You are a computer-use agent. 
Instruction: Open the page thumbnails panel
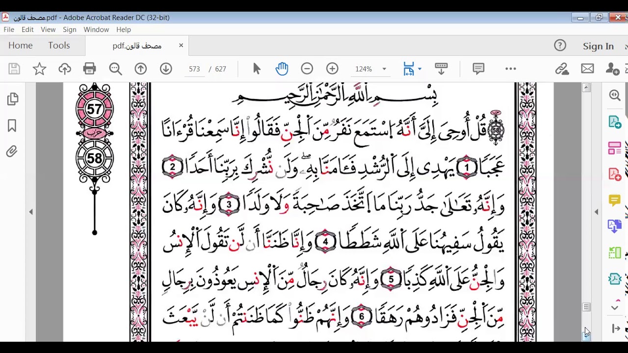tap(13, 100)
